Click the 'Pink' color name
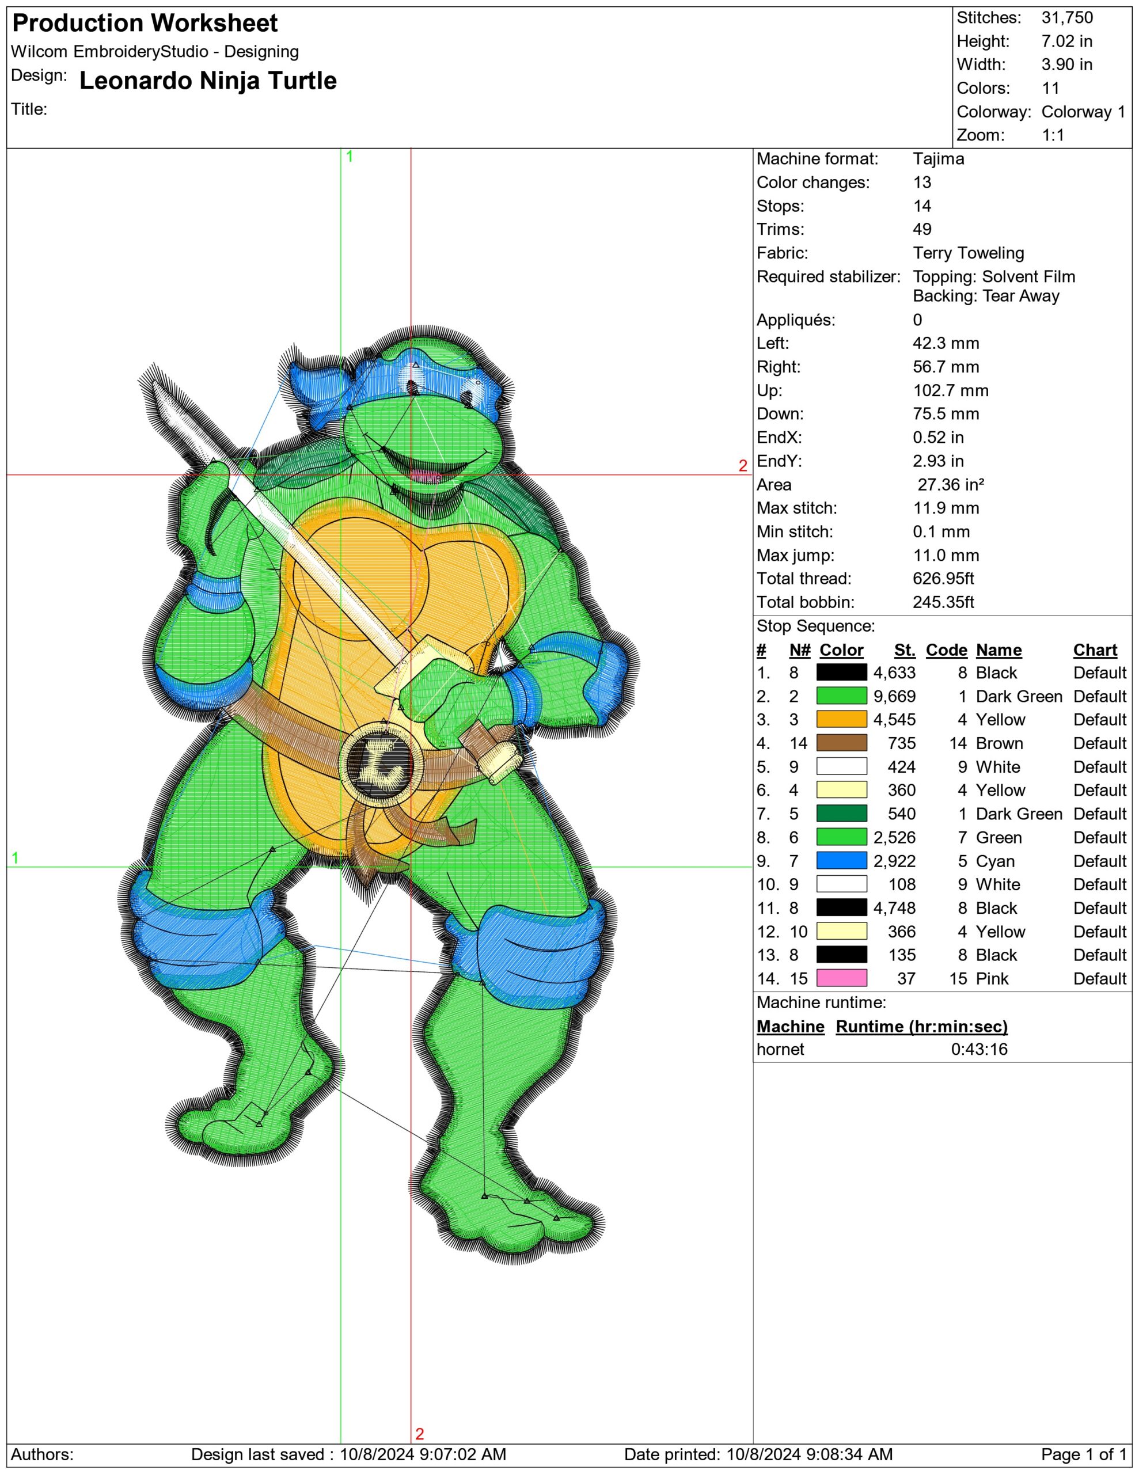This screenshot has width=1139, height=1474. (993, 979)
